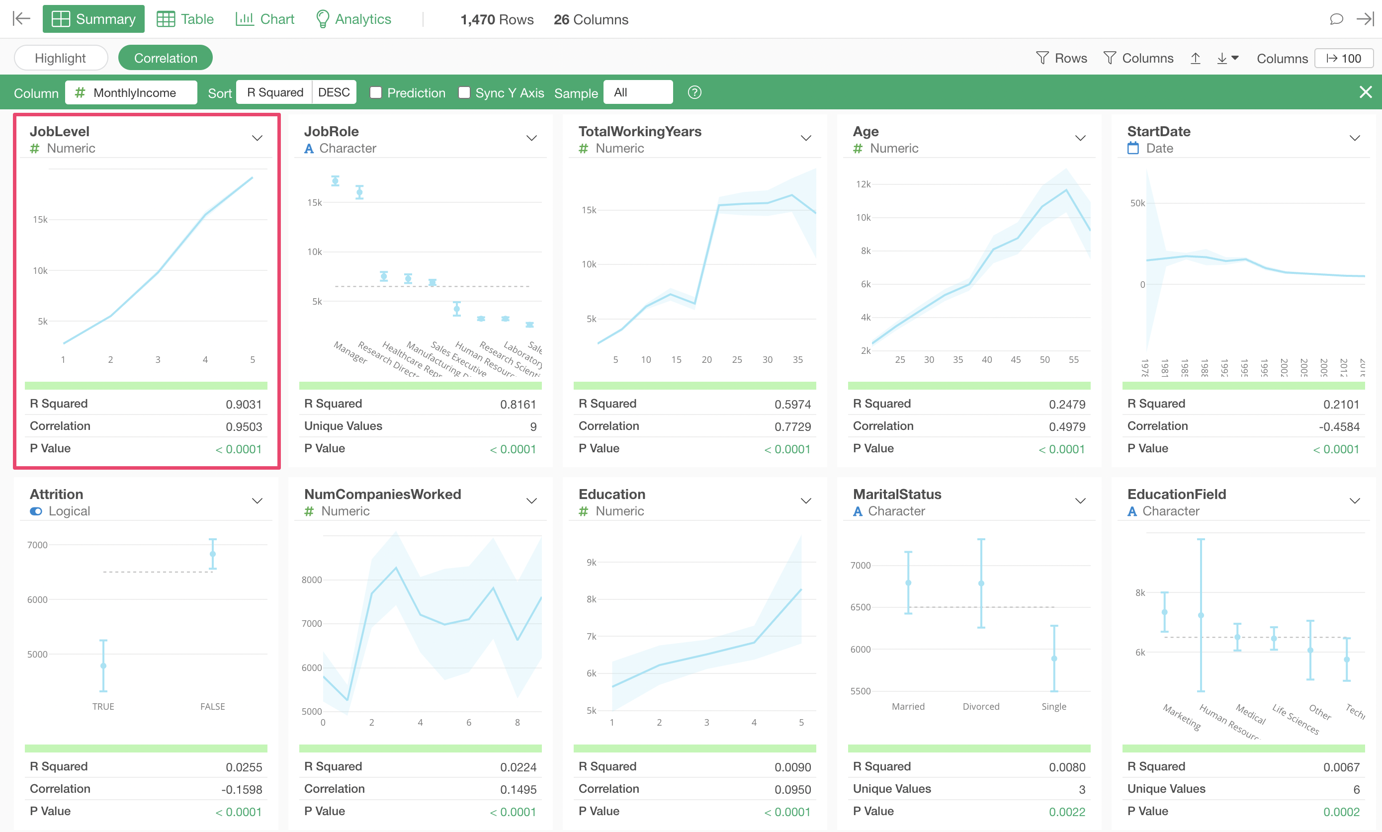Switch to the Table tab
This screenshot has width=1382, height=832.
[x=185, y=19]
